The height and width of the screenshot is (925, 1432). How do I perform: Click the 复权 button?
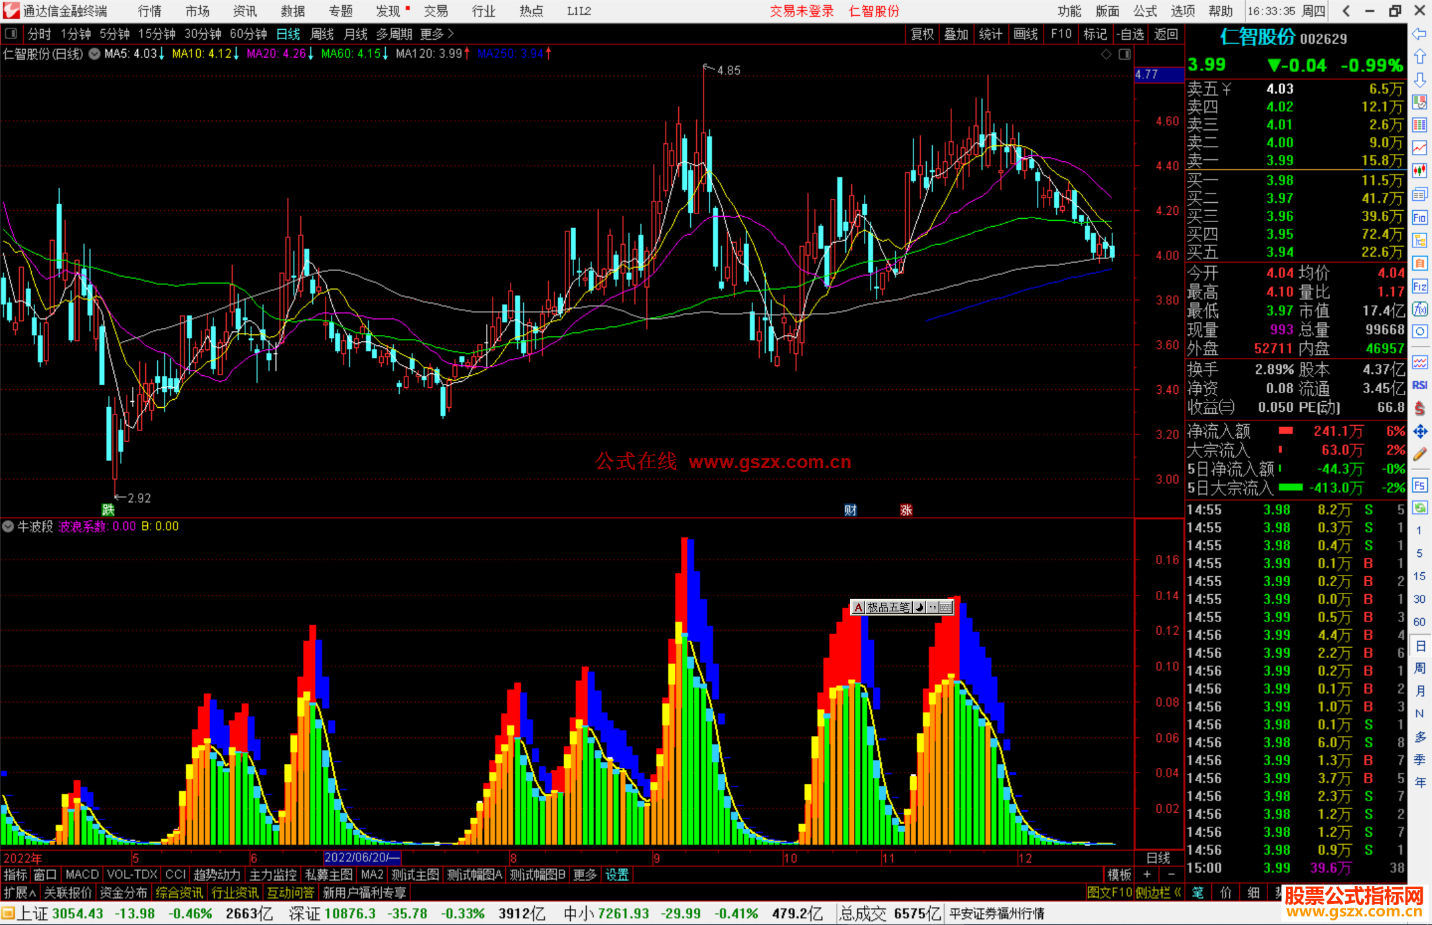[922, 34]
